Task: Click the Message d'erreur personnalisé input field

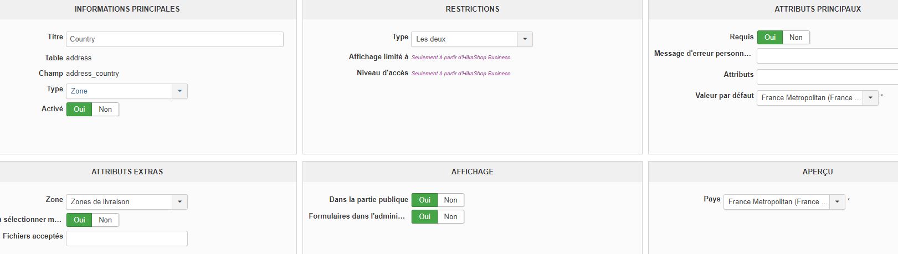Action: coord(827,56)
